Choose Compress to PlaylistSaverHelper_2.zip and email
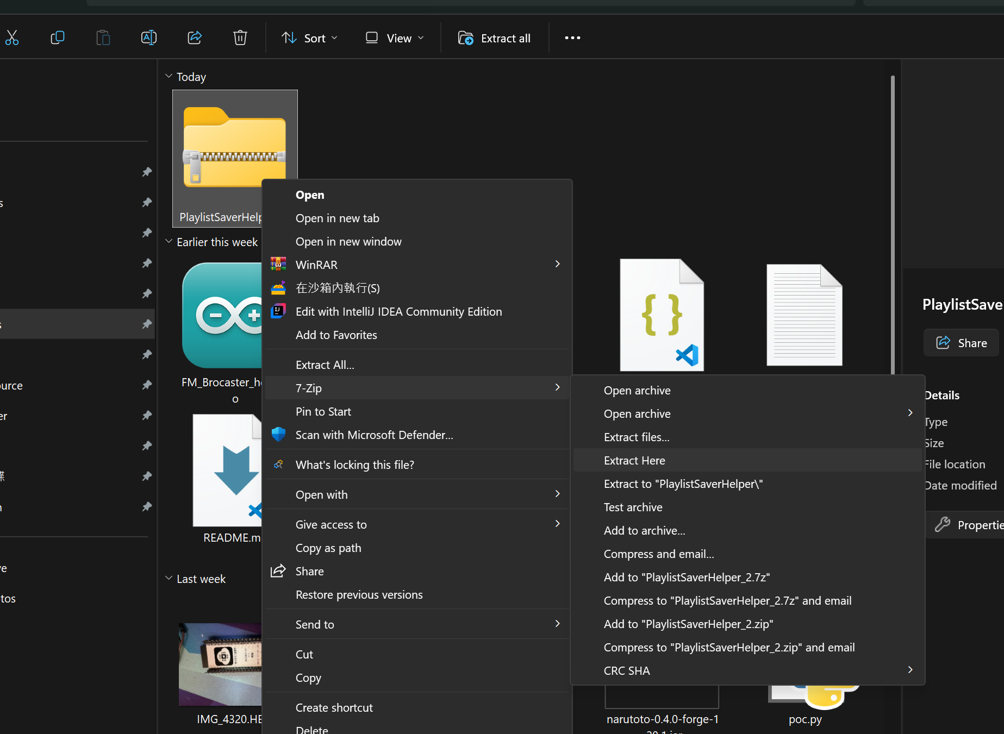The height and width of the screenshot is (734, 1004). point(747,647)
